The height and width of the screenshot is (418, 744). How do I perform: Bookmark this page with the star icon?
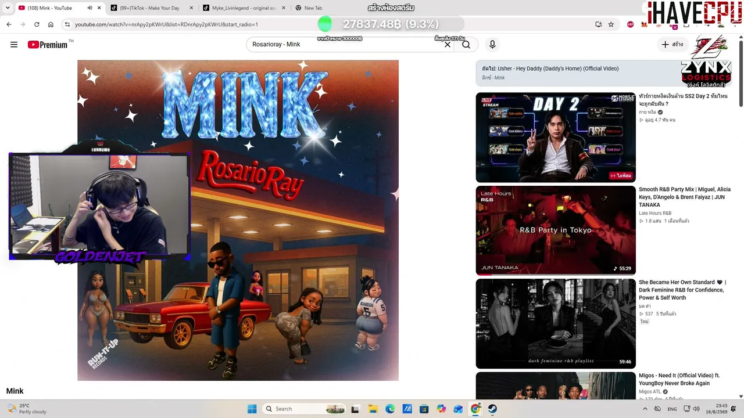pyautogui.click(x=611, y=24)
